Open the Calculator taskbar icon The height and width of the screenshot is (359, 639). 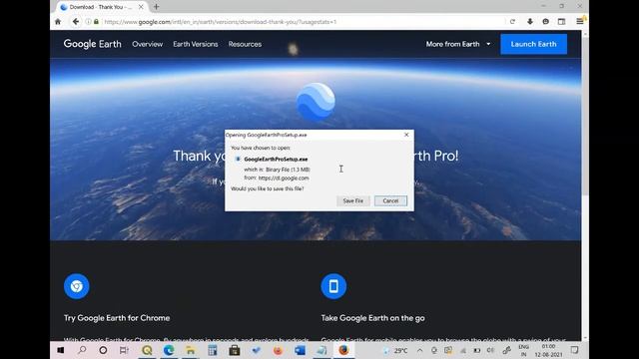point(212,350)
